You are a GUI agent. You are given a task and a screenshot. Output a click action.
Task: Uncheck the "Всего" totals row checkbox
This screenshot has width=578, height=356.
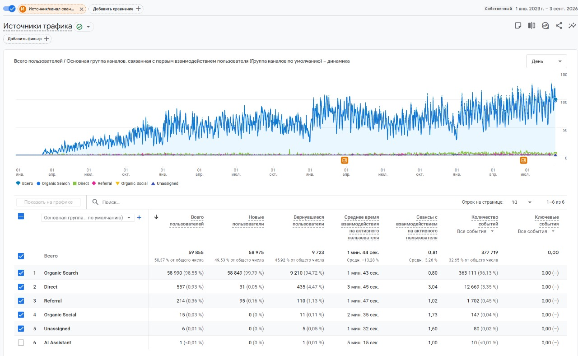pyautogui.click(x=21, y=256)
